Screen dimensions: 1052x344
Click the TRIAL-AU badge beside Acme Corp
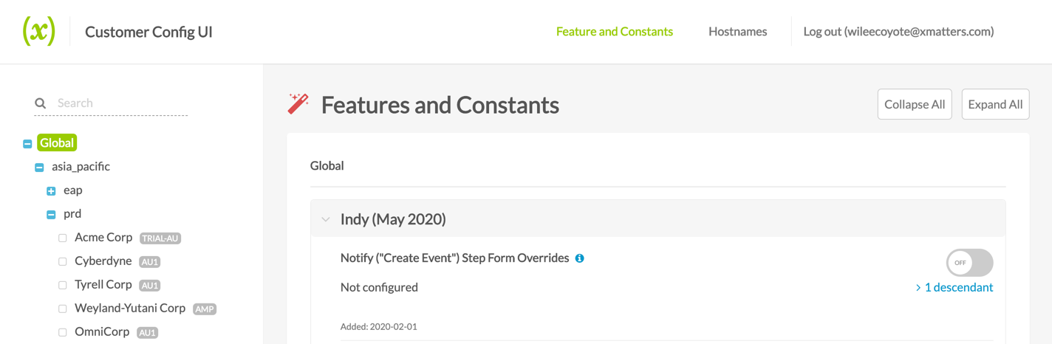(x=160, y=238)
